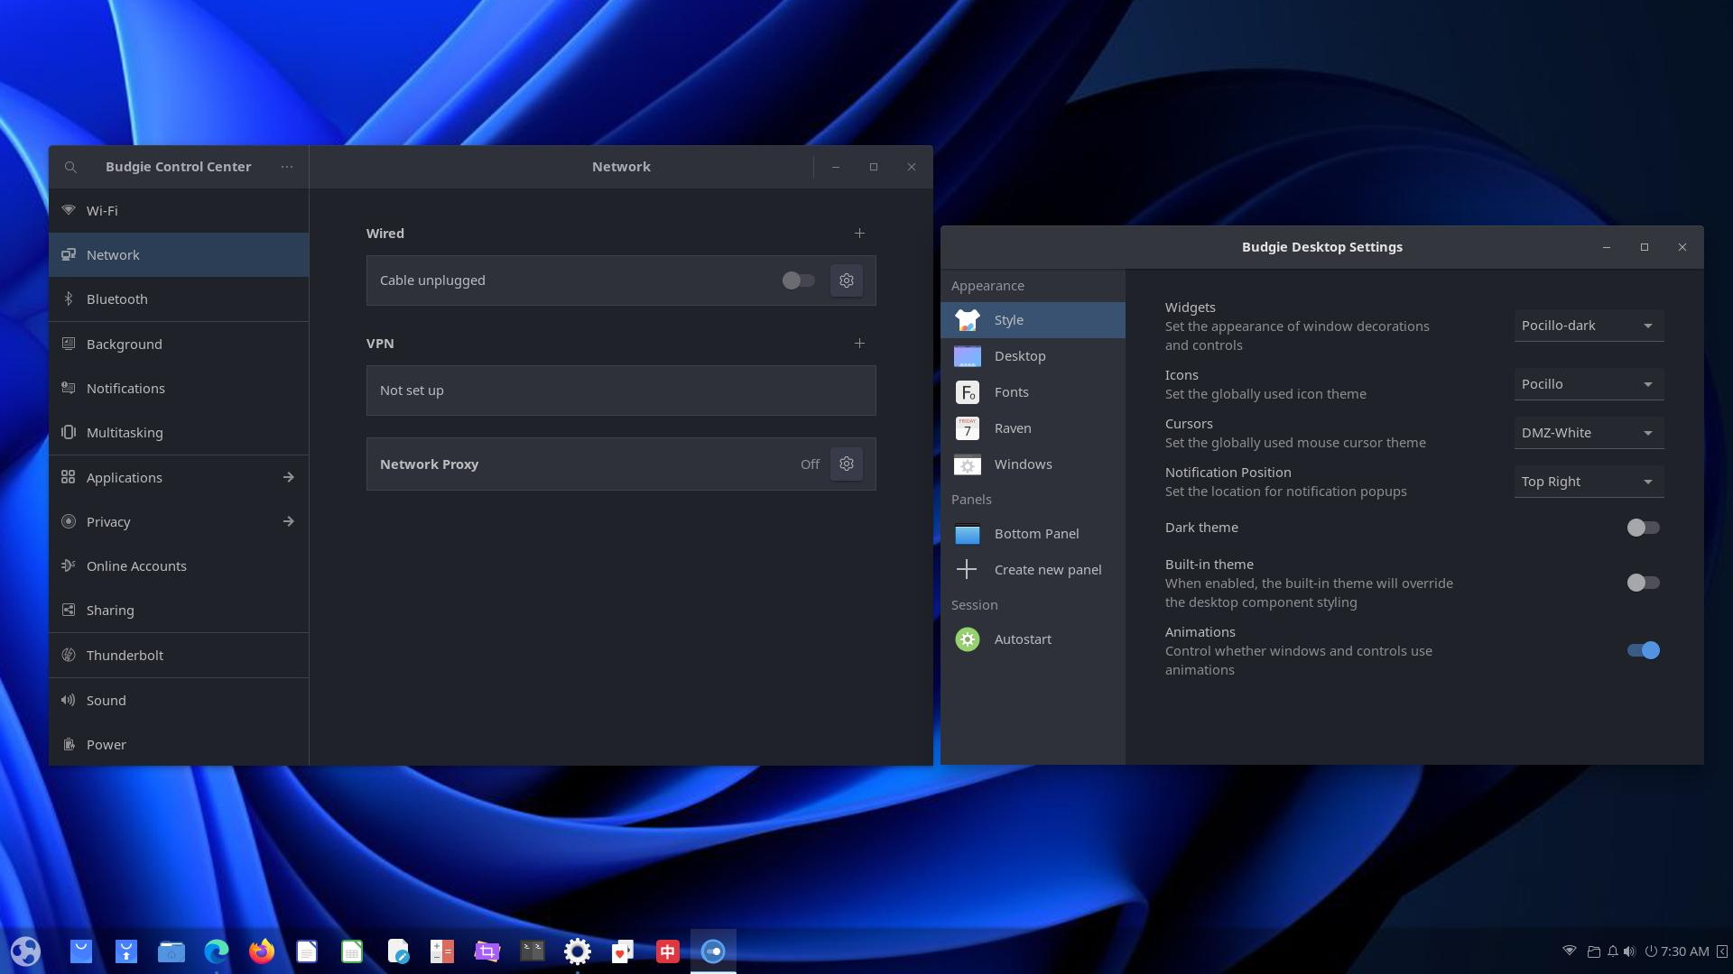The width and height of the screenshot is (1733, 974).
Task: Select Bluetooth in the sidebar
Action: pos(117,299)
